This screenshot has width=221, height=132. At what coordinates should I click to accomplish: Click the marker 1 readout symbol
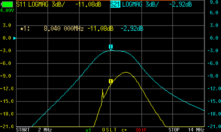(x=25, y=29)
